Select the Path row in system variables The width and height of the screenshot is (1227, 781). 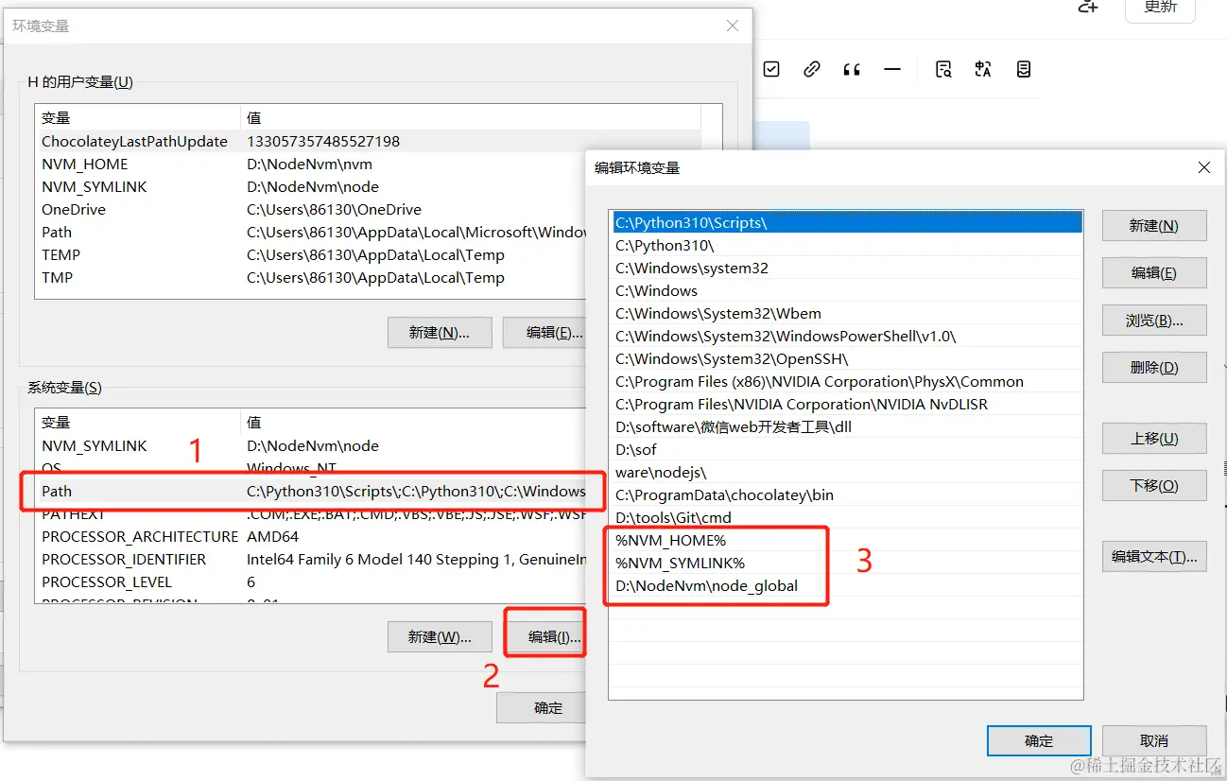[x=311, y=491]
